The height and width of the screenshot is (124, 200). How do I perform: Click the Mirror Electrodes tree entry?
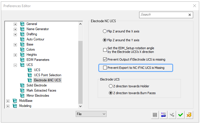point(38,96)
